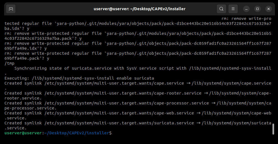
Task: Close the terminal window
Action: tap(269, 9)
